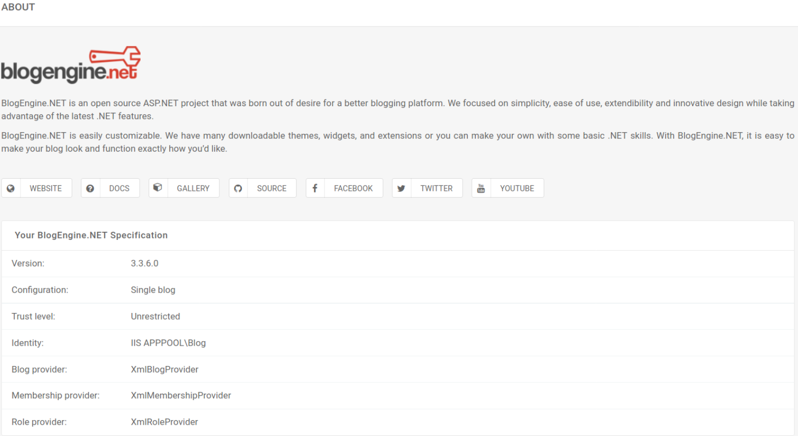The image size is (798, 436).
Task: Click 'Your BlogEngine.NET Specification' header
Action: coord(91,235)
